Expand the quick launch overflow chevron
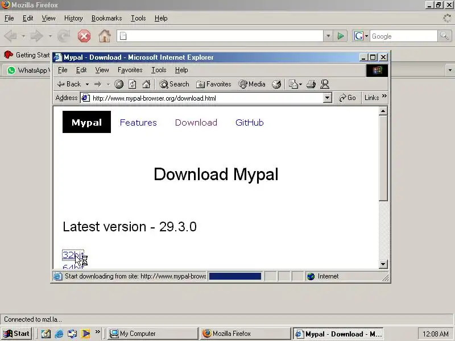 [x=97, y=331]
